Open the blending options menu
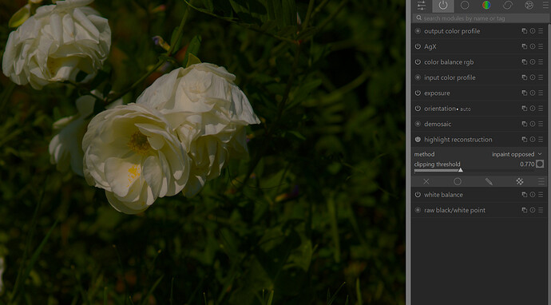551x305 pixels. click(x=541, y=181)
